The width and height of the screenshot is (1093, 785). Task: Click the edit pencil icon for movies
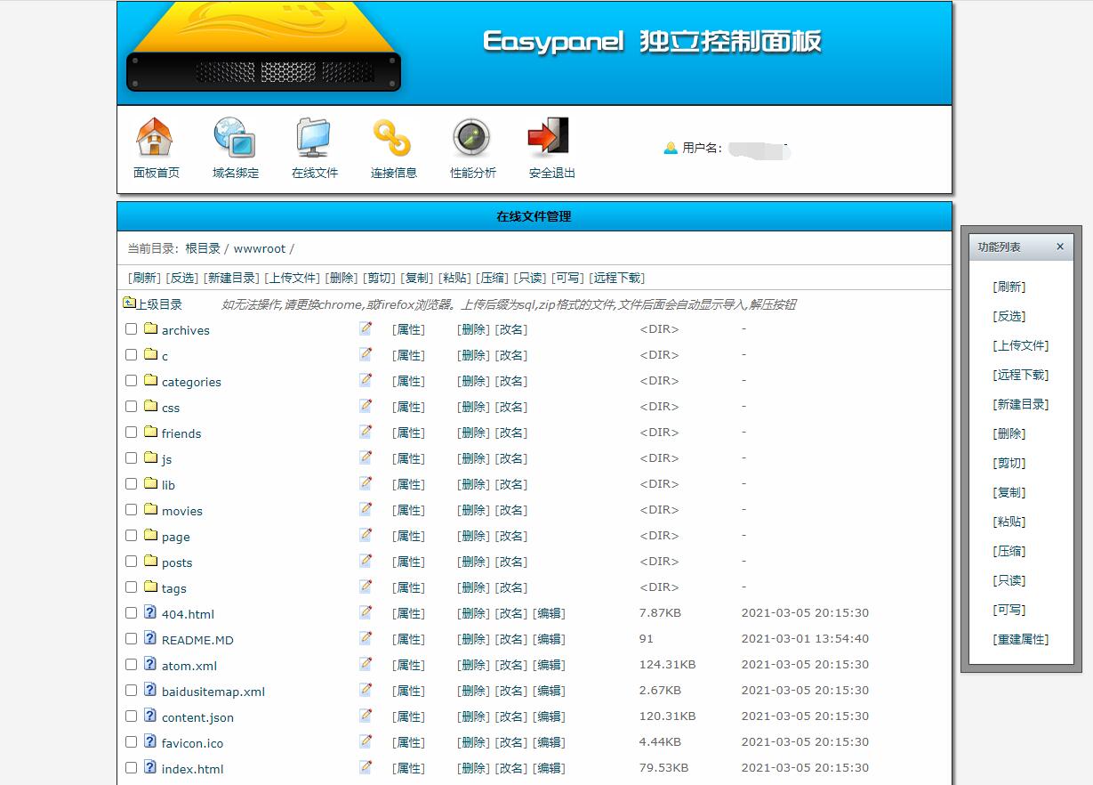[366, 509]
